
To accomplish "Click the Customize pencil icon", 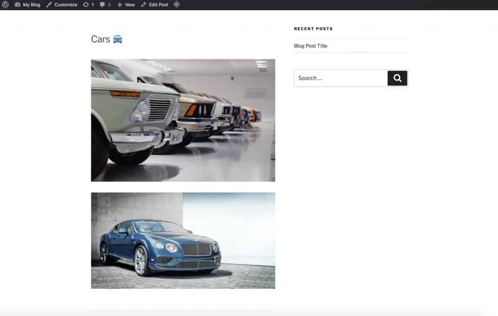I will (49, 4).
